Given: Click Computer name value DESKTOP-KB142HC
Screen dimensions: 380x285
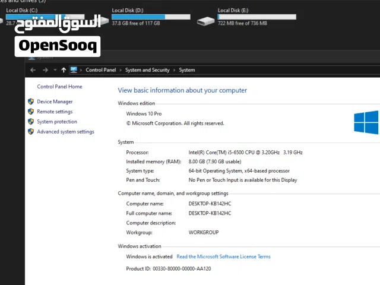Looking at the screenshot, I should point(210,204).
